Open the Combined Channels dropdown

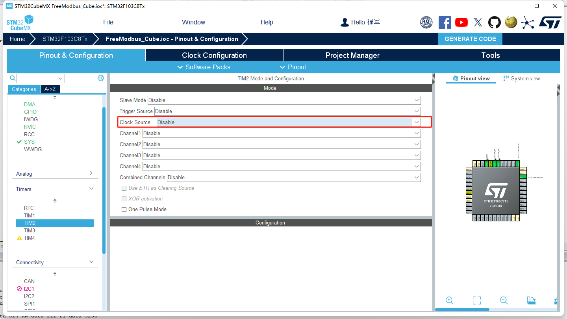[294, 177]
